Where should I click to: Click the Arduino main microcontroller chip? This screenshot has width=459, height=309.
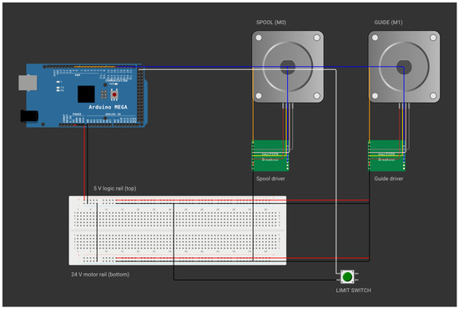pyautogui.click(x=86, y=94)
